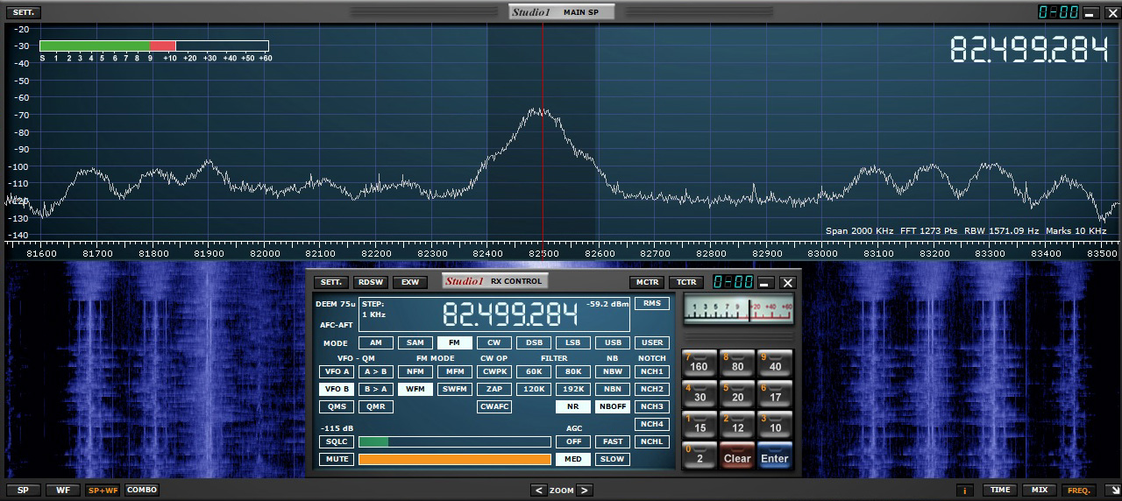
Task: Toggle the MUTE button
Action: tap(336, 459)
